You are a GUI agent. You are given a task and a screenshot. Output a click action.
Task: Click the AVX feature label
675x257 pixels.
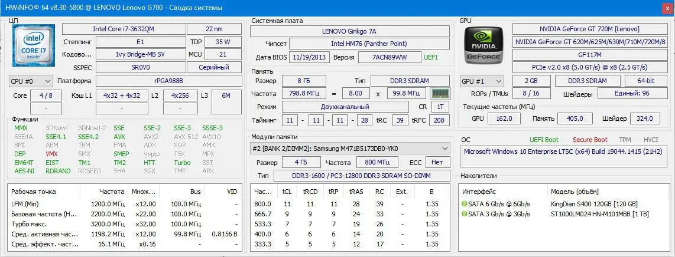119,137
